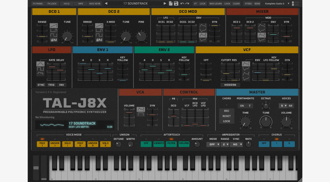The width and height of the screenshot is (330, 182).
Task: Toggle LFO INV
Action: tap(62, 85)
